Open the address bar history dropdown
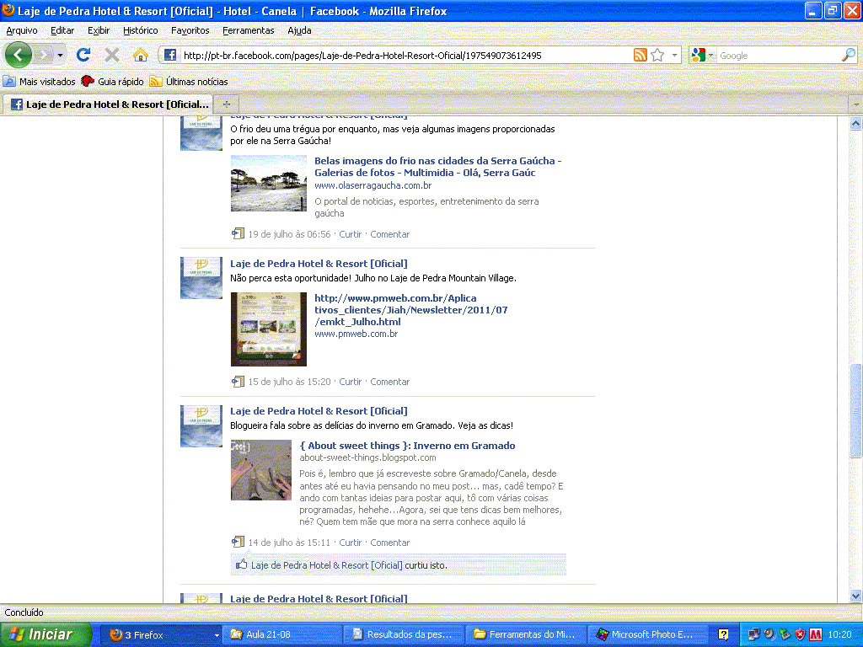 (x=674, y=55)
